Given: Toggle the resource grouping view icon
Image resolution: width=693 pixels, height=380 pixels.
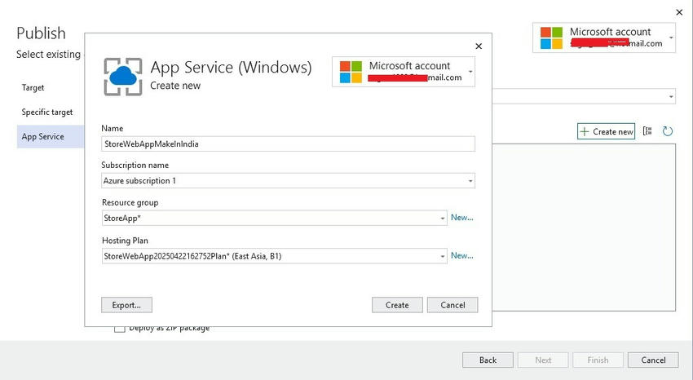Looking at the screenshot, I should (647, 130).
